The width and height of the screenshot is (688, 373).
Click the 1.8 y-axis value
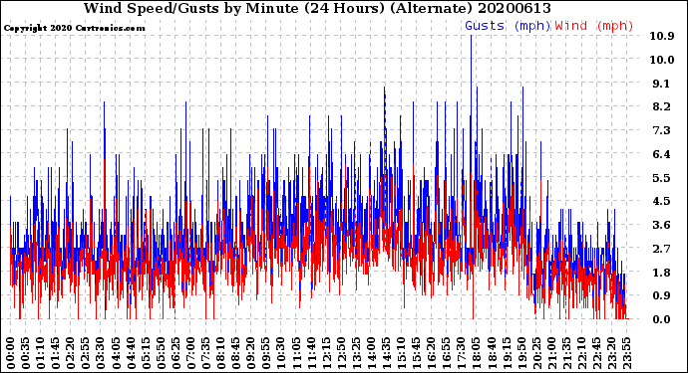(x=661, y=273)
